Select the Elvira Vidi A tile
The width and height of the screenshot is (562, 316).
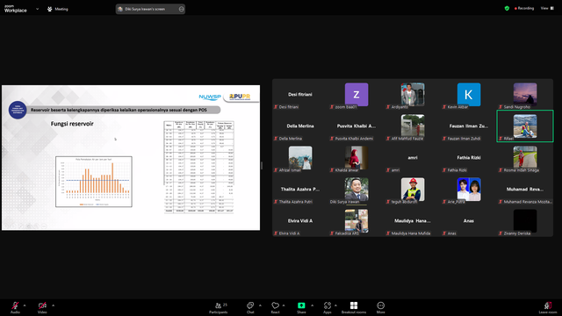pyautogui.click(x=300, y=220)
